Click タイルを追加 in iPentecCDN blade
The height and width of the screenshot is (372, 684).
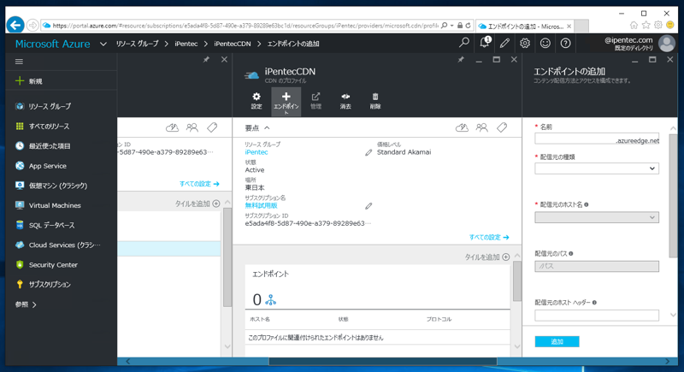(486, 257)
